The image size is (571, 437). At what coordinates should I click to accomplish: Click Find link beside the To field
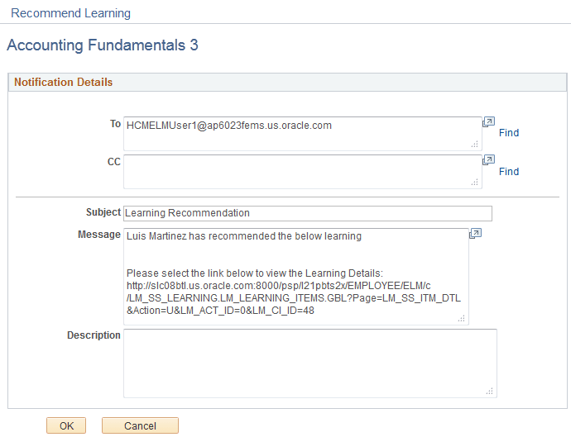[509, 133]
